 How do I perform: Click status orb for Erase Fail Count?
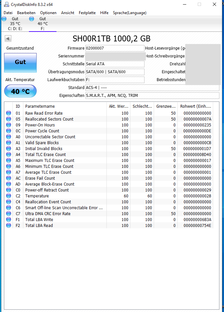(x=9, y=178)
